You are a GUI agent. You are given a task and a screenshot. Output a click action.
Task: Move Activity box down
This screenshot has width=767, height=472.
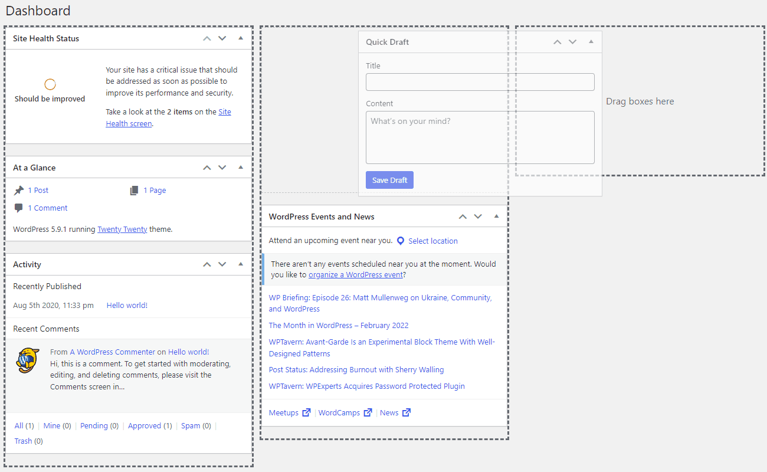[x=222, y=264]
